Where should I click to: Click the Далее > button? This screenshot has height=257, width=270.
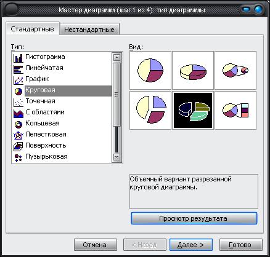click(191, 245)
